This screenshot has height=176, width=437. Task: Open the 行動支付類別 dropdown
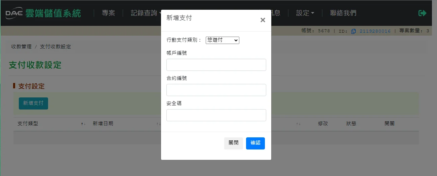click(x=222, y=40)
